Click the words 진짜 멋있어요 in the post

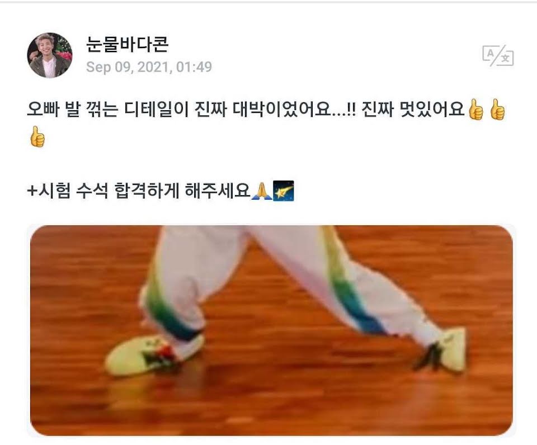click(412, 110)
